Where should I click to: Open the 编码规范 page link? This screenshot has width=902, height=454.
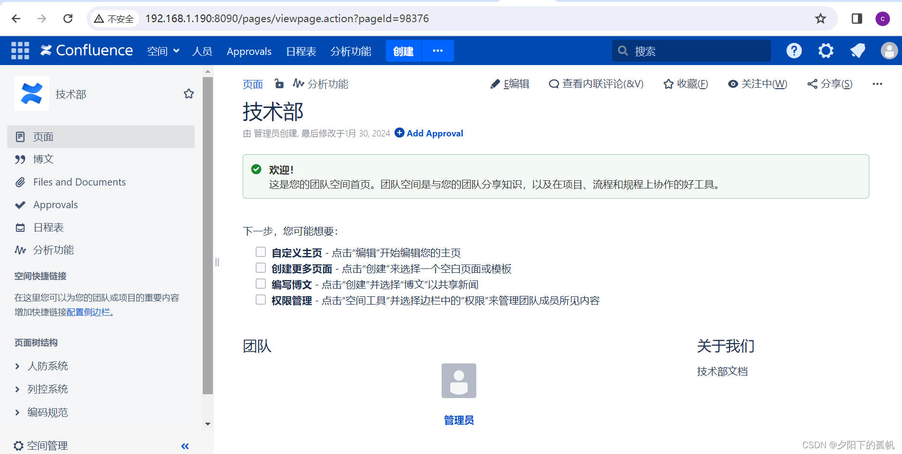pyautogui.click(x=48, y=413)
